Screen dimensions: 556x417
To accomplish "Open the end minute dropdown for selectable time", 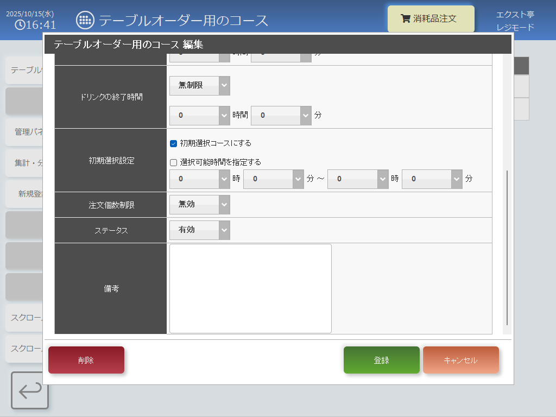I will 432,179.
